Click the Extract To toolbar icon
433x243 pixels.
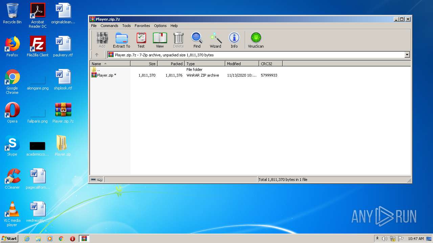point(121,40)
